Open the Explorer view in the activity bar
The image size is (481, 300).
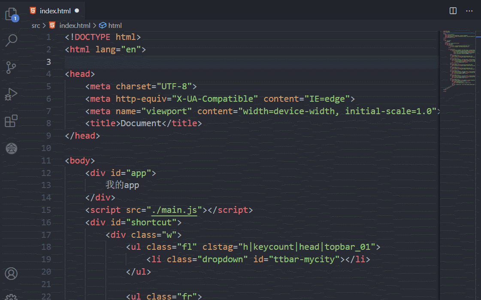11,13
